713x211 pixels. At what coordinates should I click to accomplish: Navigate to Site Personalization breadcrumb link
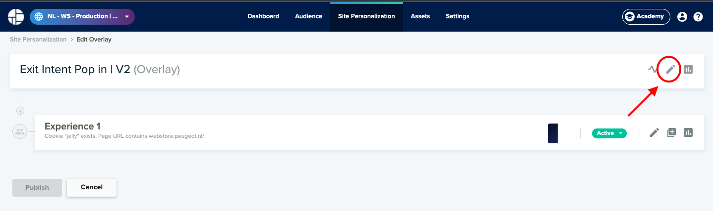(x=38, y=40)
